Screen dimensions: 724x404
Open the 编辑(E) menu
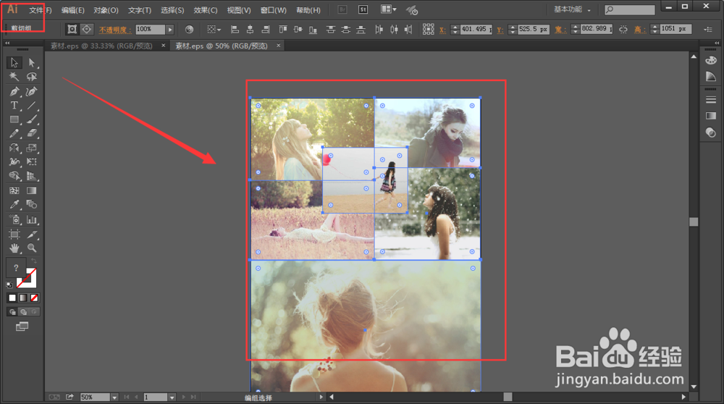click(x=73, y=9)
